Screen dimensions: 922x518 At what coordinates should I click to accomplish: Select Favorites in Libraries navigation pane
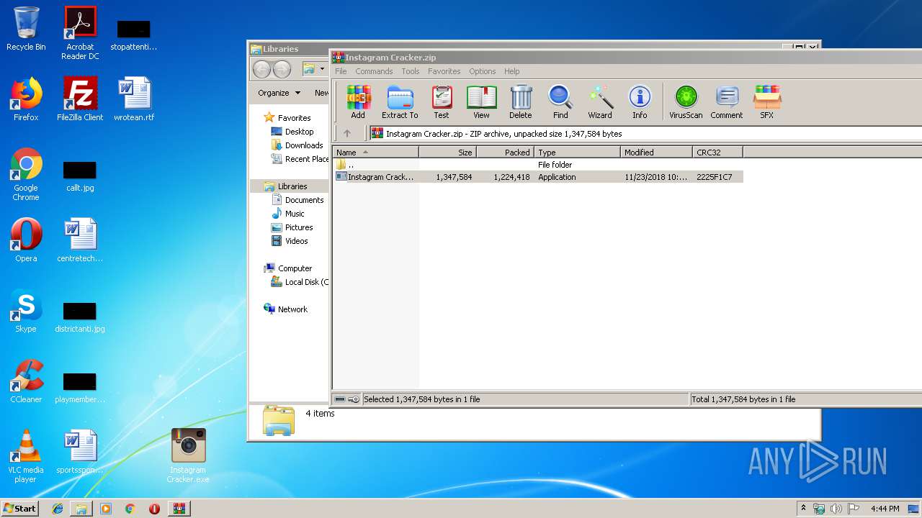pos(287,118)
